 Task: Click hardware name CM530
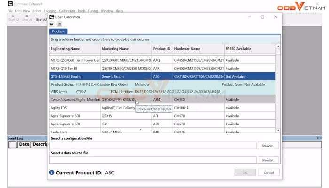pos(198,99)
